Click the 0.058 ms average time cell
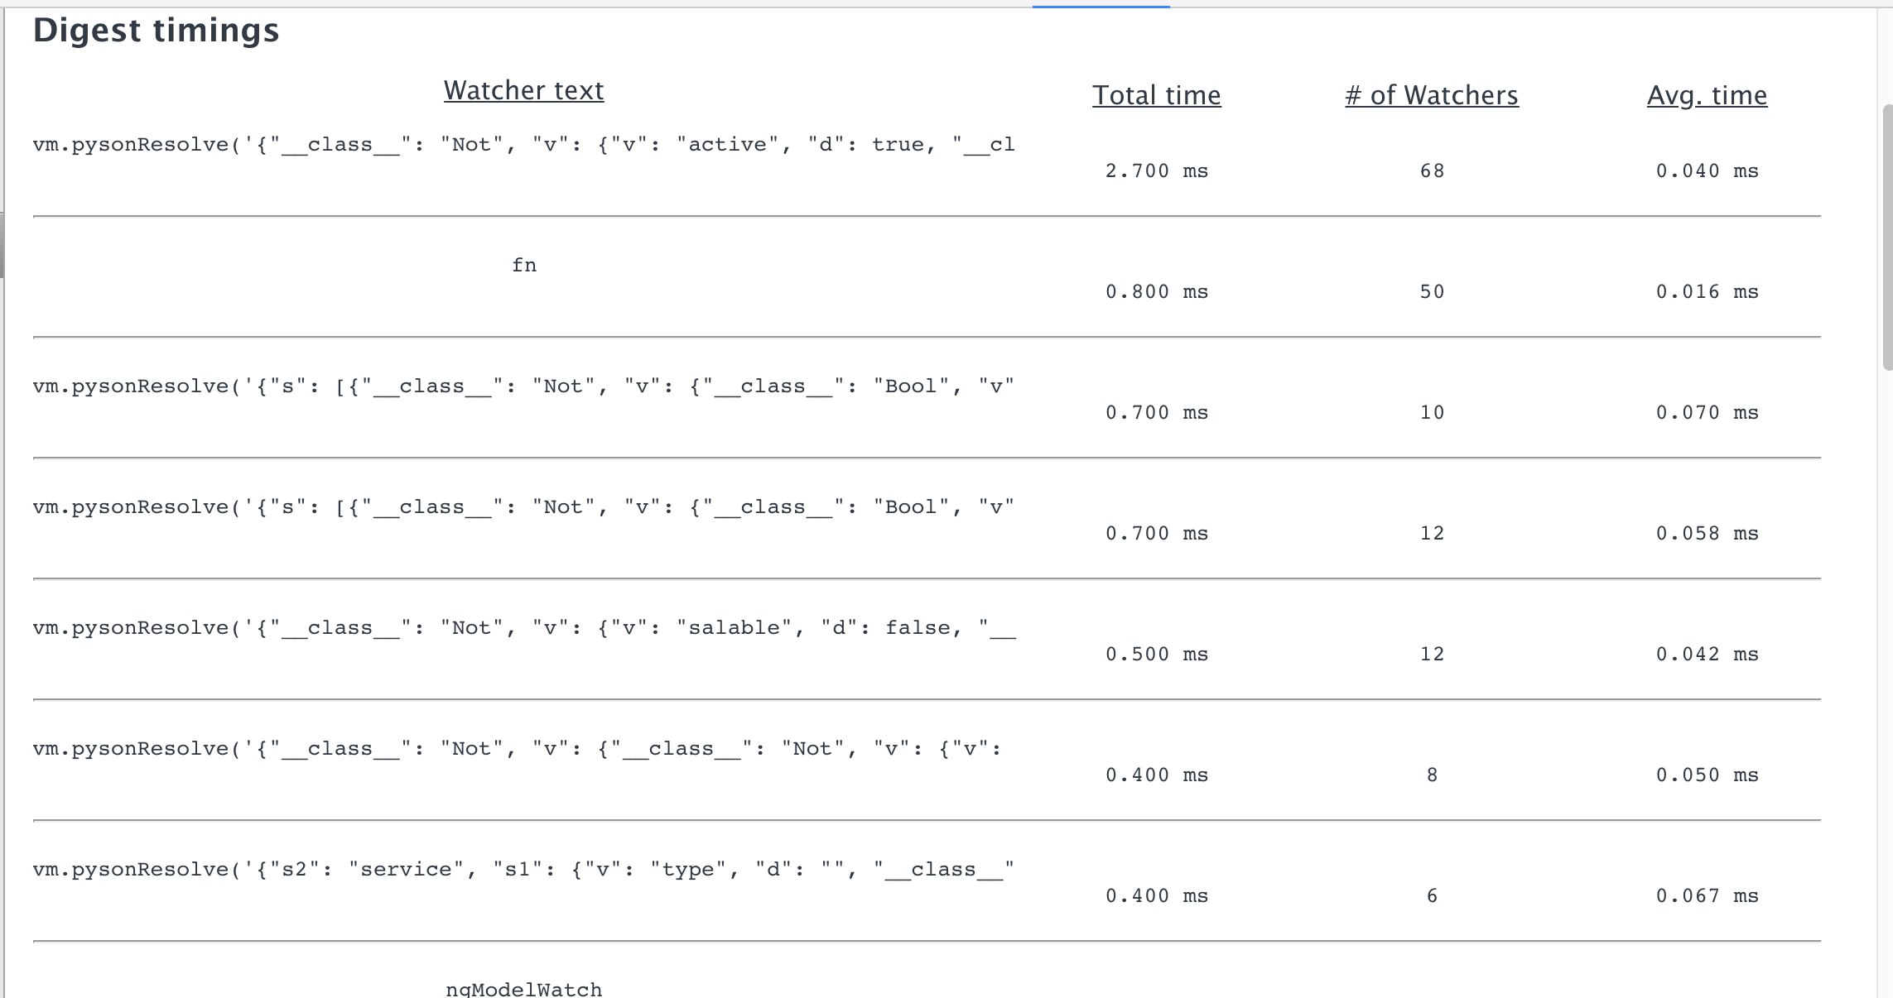 1707,534
